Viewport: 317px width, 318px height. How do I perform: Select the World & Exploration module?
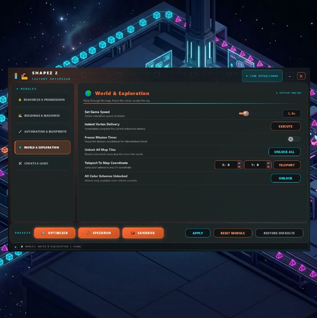click(x=43, y=147)
